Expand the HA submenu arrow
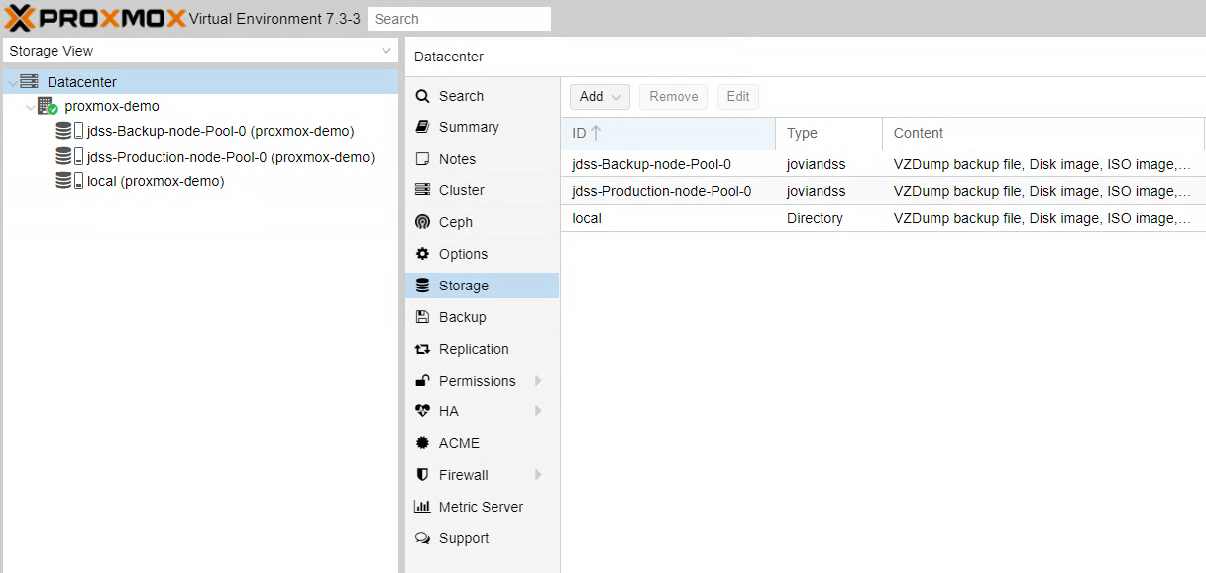This screenshot has height=573, width=1206. (x=538, y=411)
